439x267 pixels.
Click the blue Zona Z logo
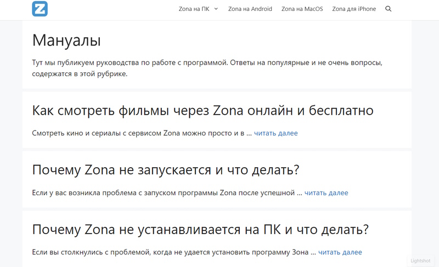pyautogui.click(x=40, y=9)
